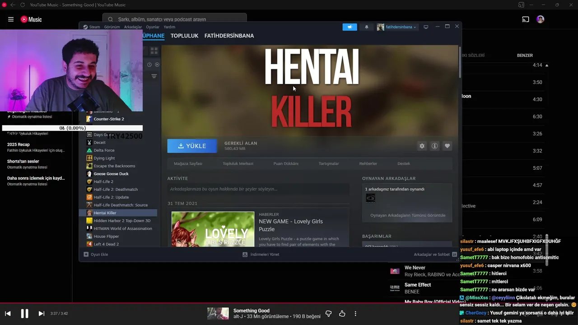Image resolution: width=578 pixels, height=325 pixels.
Task: Click Oynayan Arkadaşların Tümünü Görüntüle
Action: point(408,215)
